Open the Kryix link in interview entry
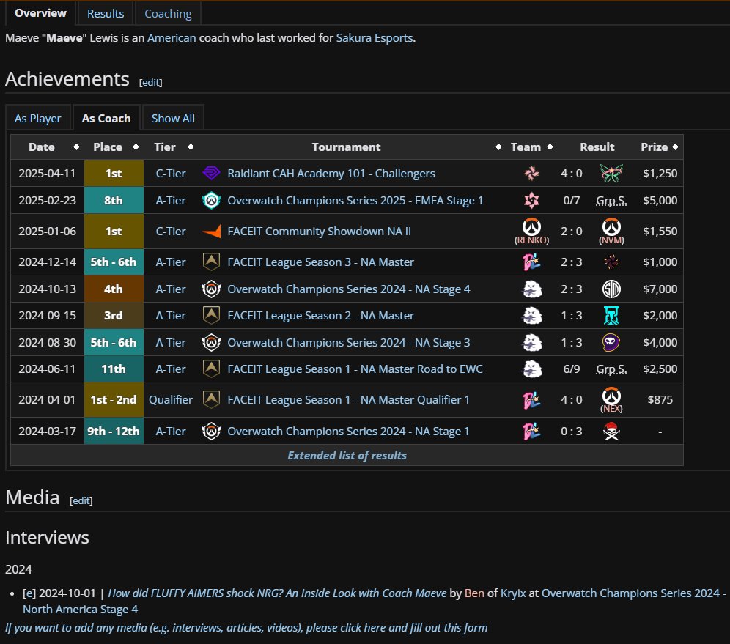The width and height of the screenshot is (730, 644). click(x=513, y=593)
